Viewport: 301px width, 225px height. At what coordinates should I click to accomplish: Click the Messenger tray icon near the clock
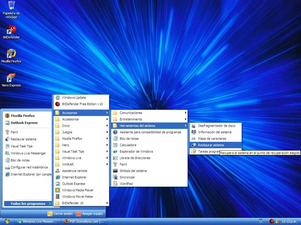(277, 221)
